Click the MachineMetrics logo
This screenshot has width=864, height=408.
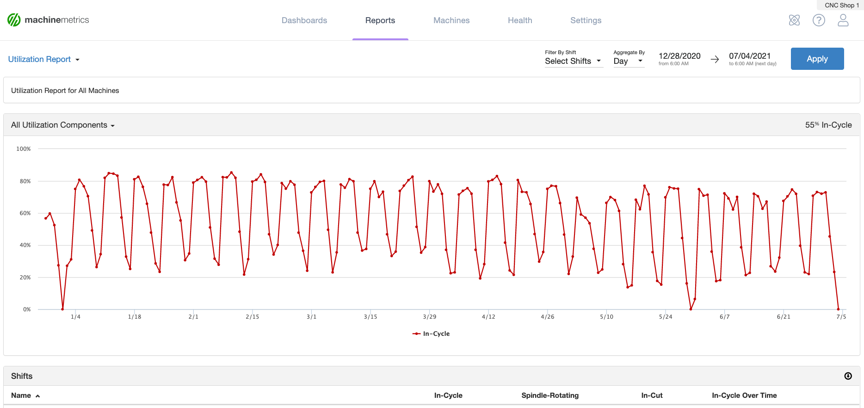[x=48, y=20]
